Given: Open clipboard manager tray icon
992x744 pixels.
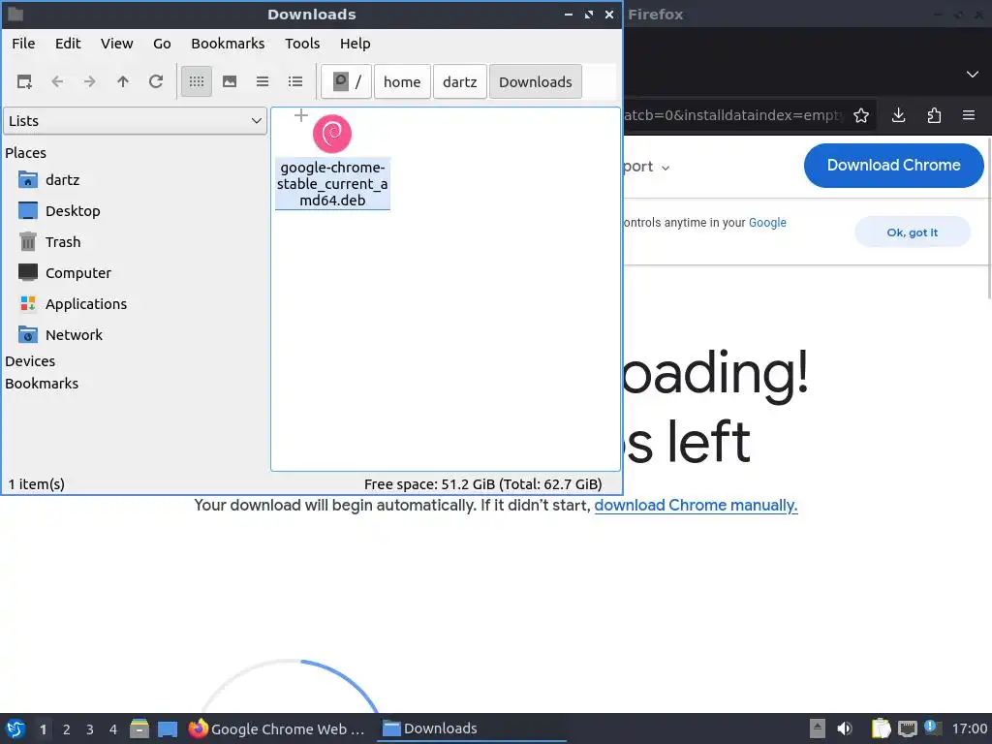Looking at the screenshot, I should 881,728.
